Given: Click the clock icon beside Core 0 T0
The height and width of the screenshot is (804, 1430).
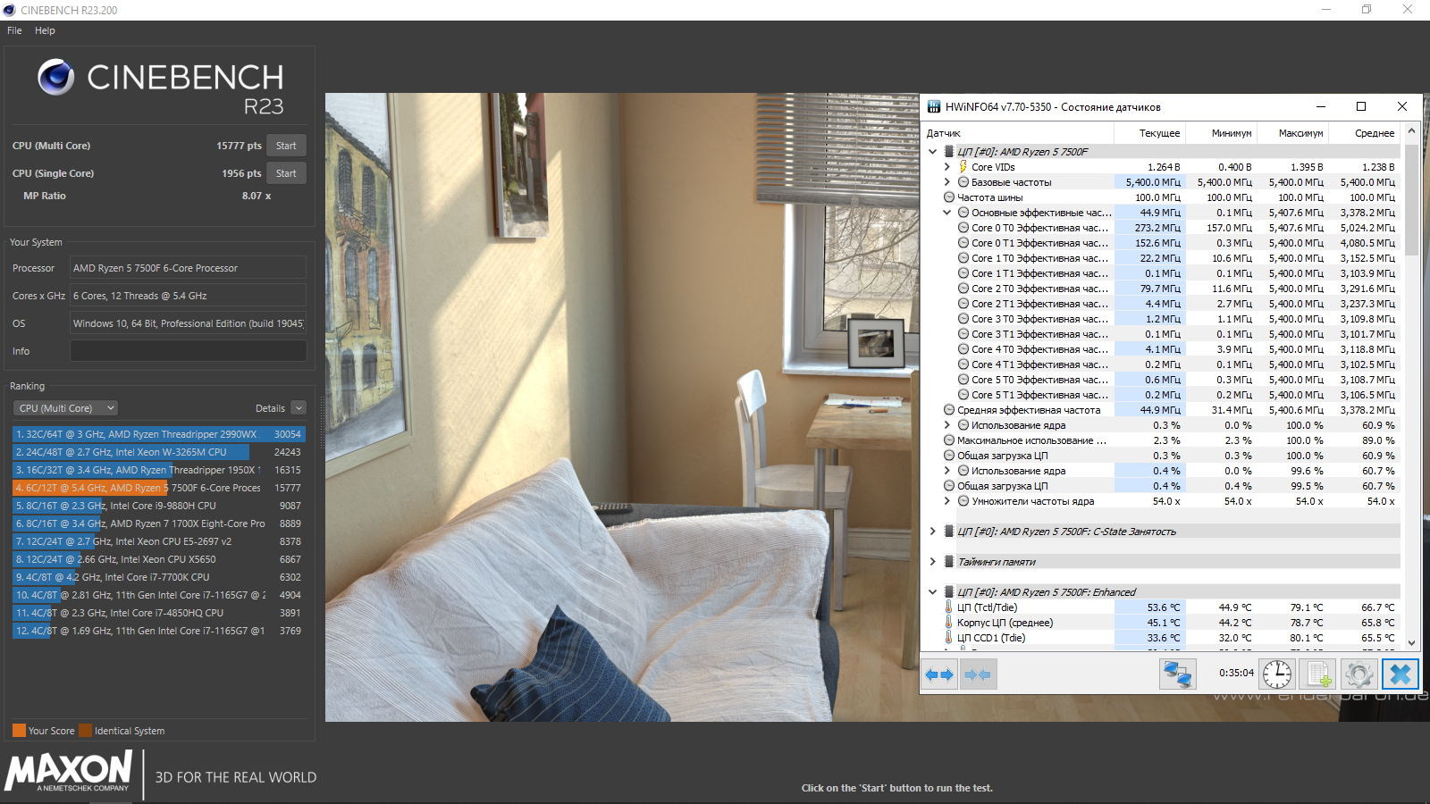Looking at the screenshot, I should (963, 228).
